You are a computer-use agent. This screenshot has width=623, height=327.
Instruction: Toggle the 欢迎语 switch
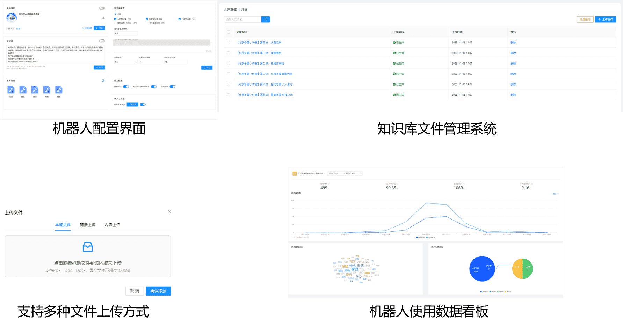click(102, 41)
